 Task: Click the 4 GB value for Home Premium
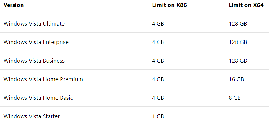(158, 79)
